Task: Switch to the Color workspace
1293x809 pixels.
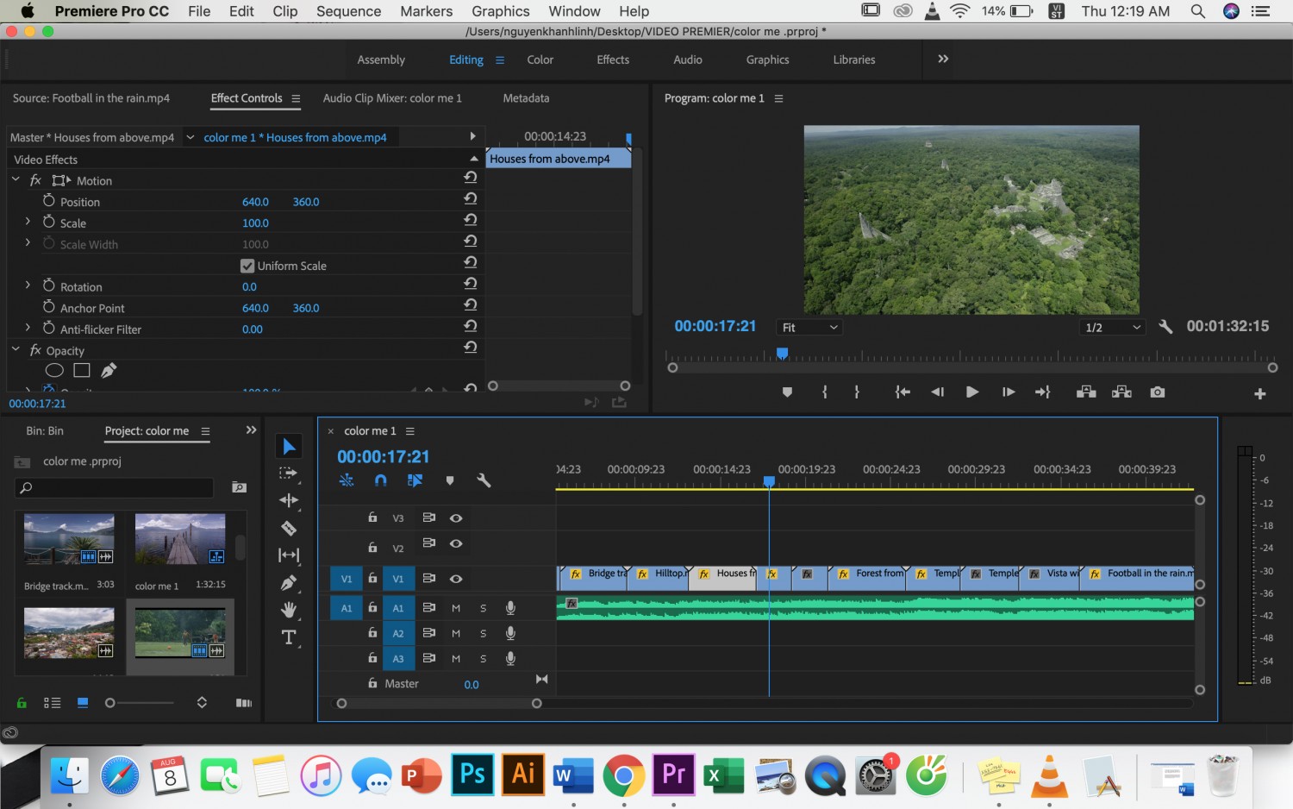Action: [x=540, y=60]
